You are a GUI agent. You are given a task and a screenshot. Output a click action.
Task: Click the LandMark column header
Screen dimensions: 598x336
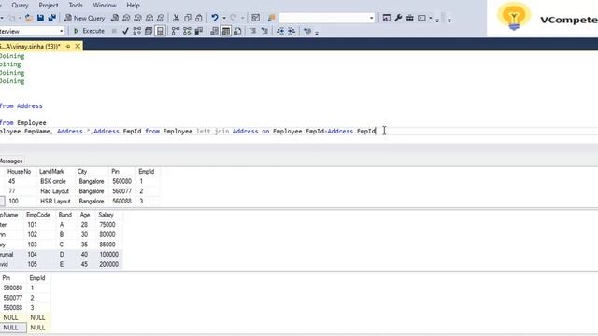coord(52,172)
